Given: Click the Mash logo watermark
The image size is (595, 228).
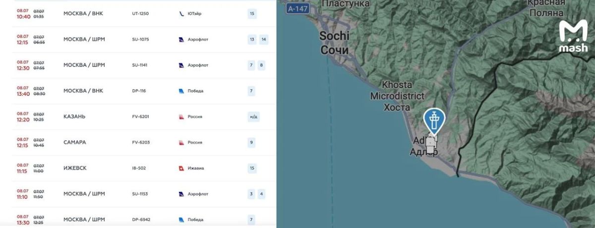Looking at the screenshot, I should (x=573, y=37).
